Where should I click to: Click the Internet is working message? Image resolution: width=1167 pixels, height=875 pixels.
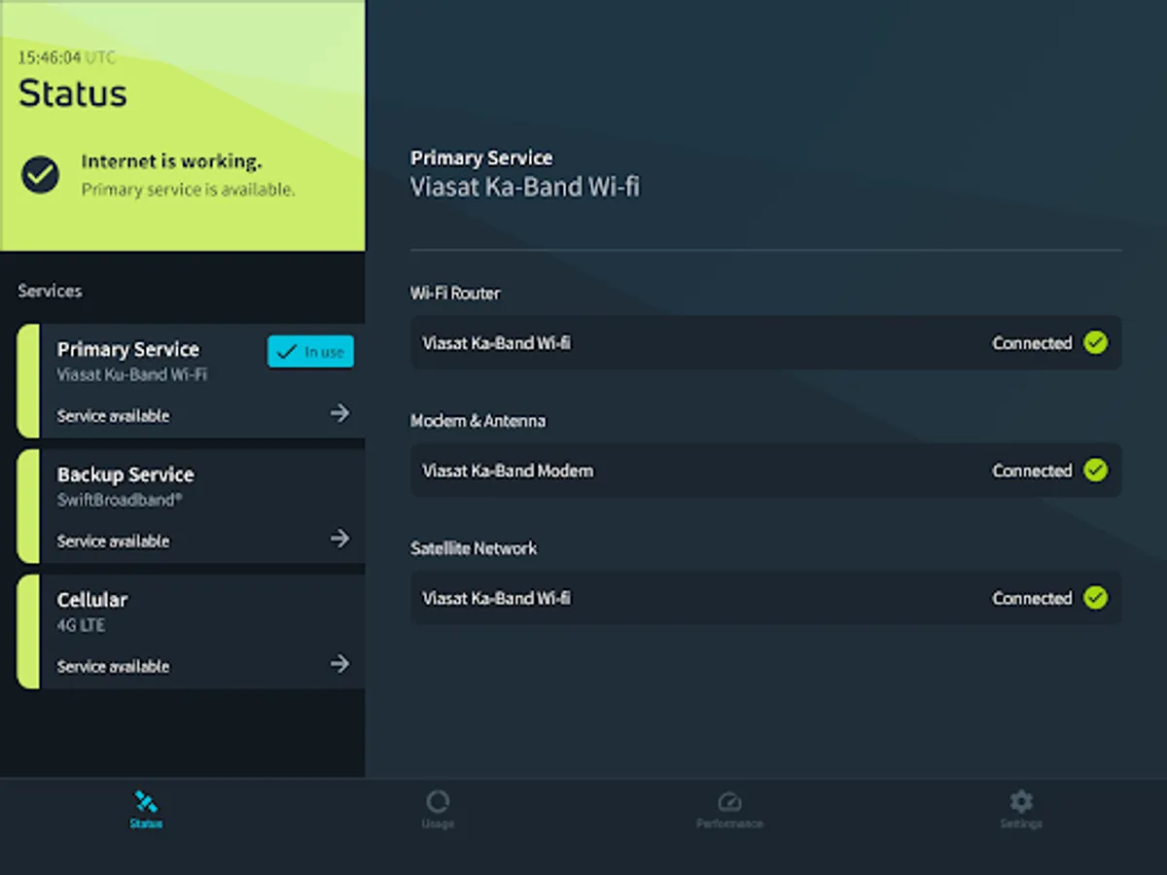(171, 161)
